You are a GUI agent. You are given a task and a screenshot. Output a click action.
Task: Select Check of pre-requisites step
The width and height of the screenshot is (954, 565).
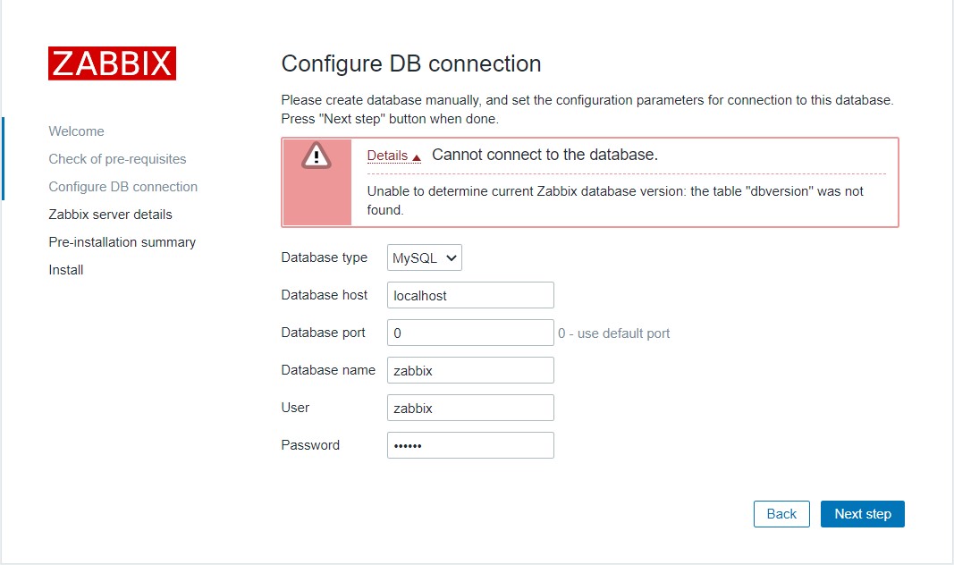pyautogui.click(x=117, y=159)
